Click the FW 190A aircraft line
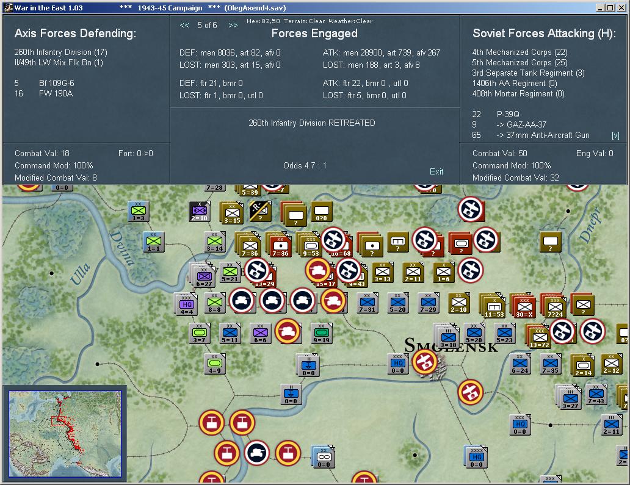The height and width of the screenshot is (485, 630). point(43,94)
